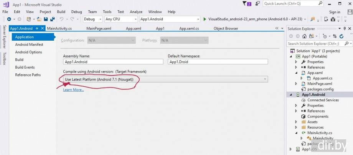Show the hidden document tabs overflow chevron

(x=277, y=28)
